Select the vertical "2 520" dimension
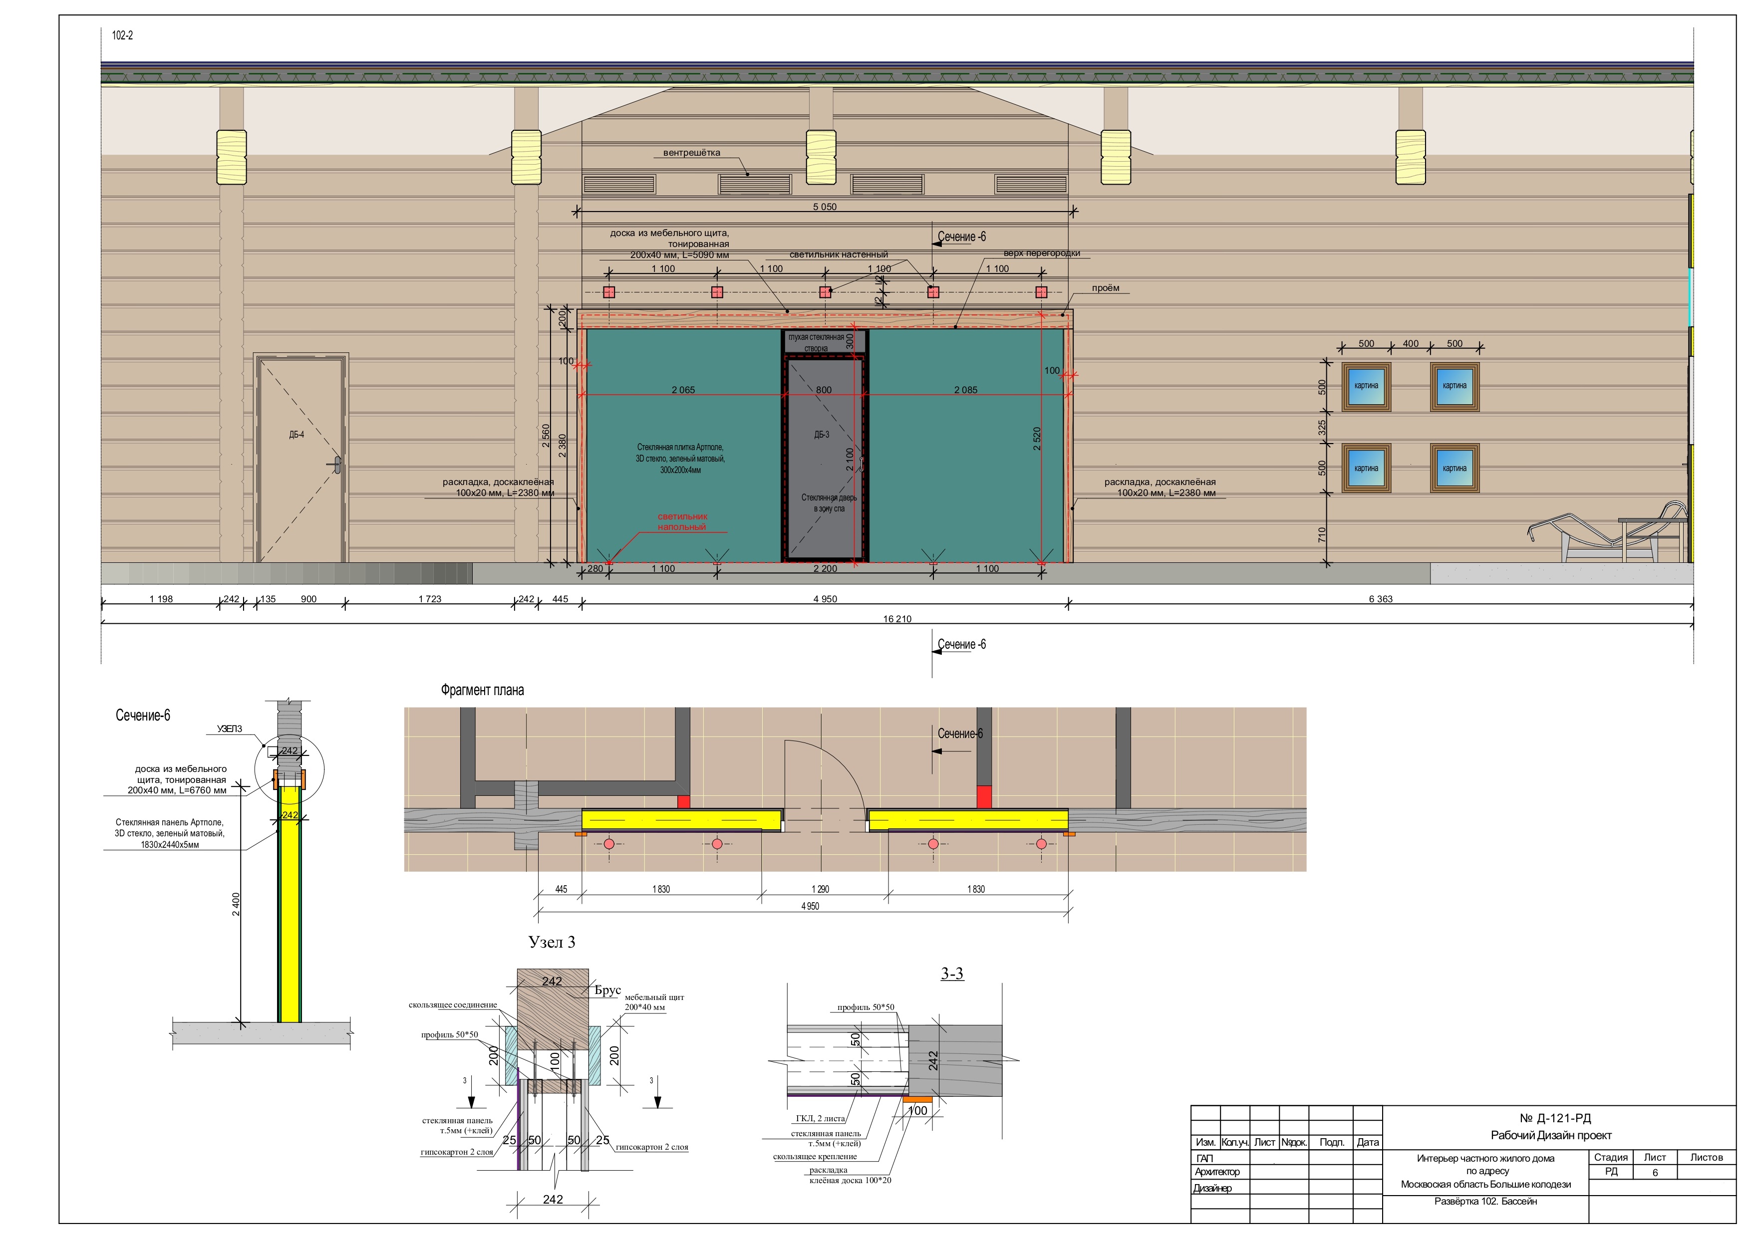Image resolution: width=1751 pixels, height=1238 pixels. [x=1036, y=438]
